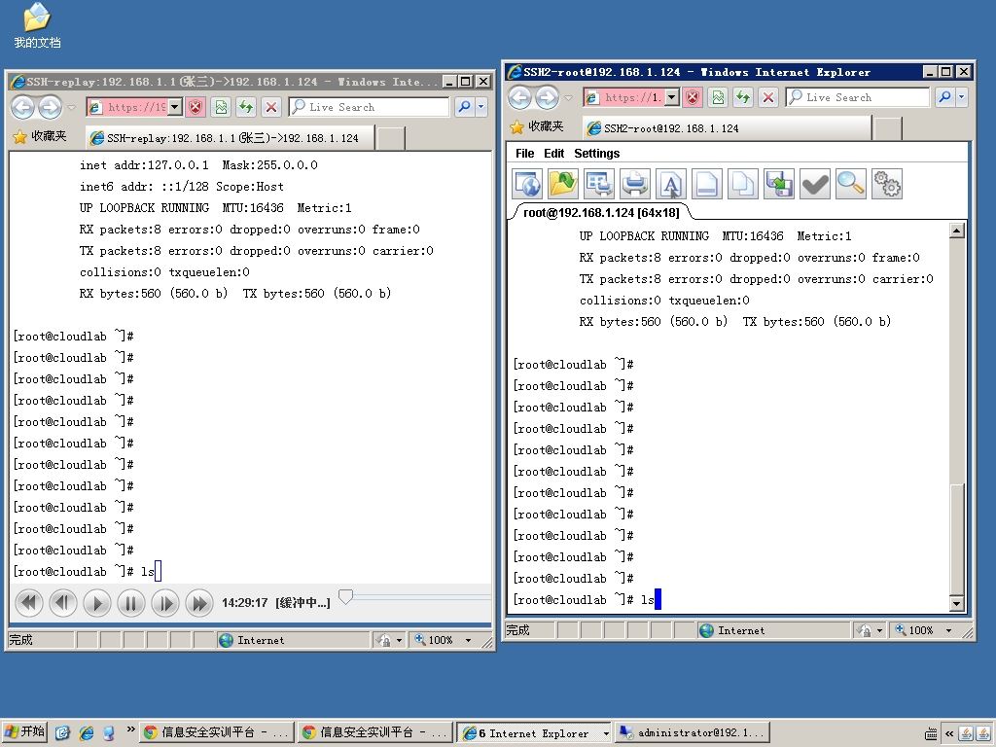Expand quick launch chevron on taskbar
Viewport: 996px width, 747px height.
click(130, 729)
